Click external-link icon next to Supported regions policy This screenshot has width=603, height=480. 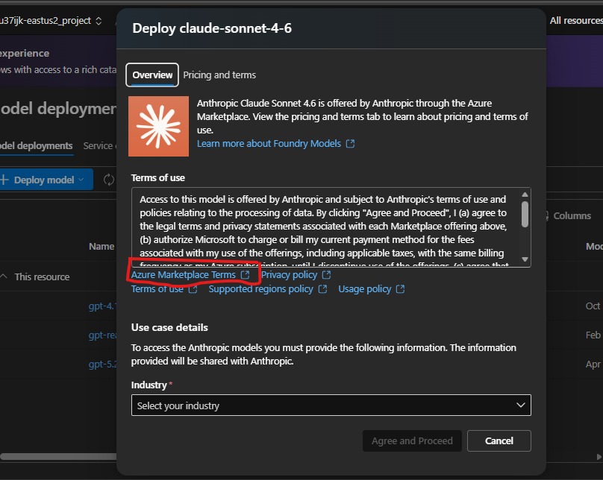[322, 288]
